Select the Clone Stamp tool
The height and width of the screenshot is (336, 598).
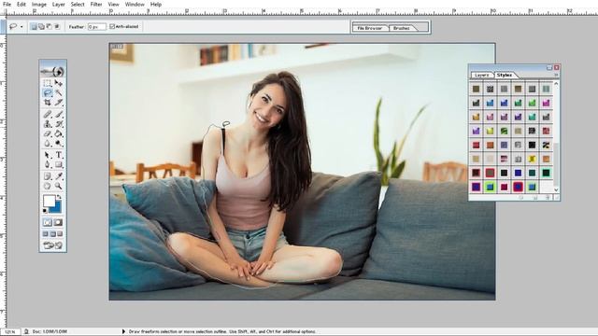[x=48, y=124]
